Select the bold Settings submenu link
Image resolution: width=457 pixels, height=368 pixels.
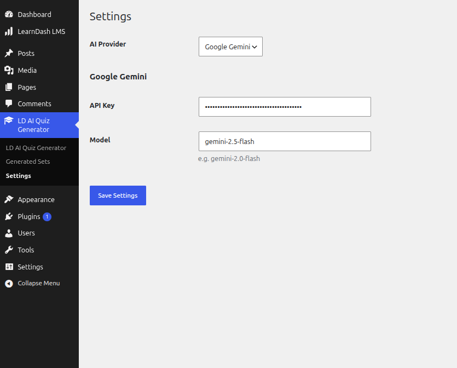point(19,176)
